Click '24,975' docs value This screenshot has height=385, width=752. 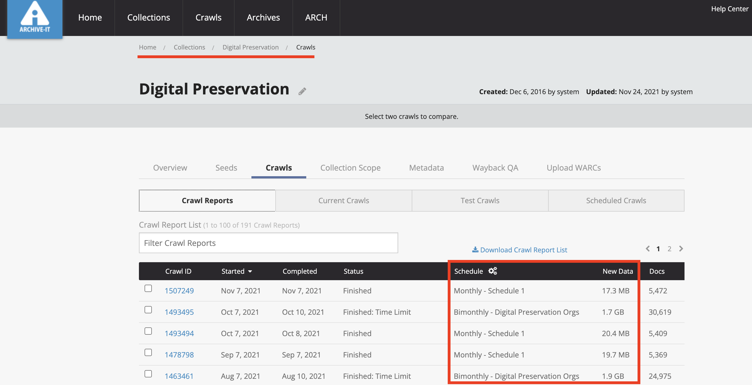660,376
